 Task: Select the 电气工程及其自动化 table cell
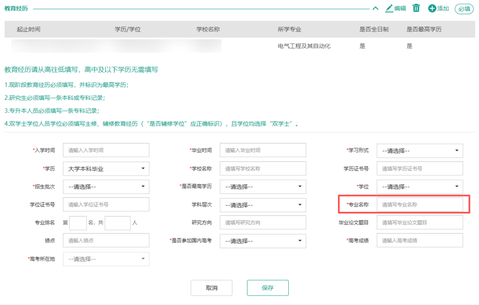click(x=304, y=46)
